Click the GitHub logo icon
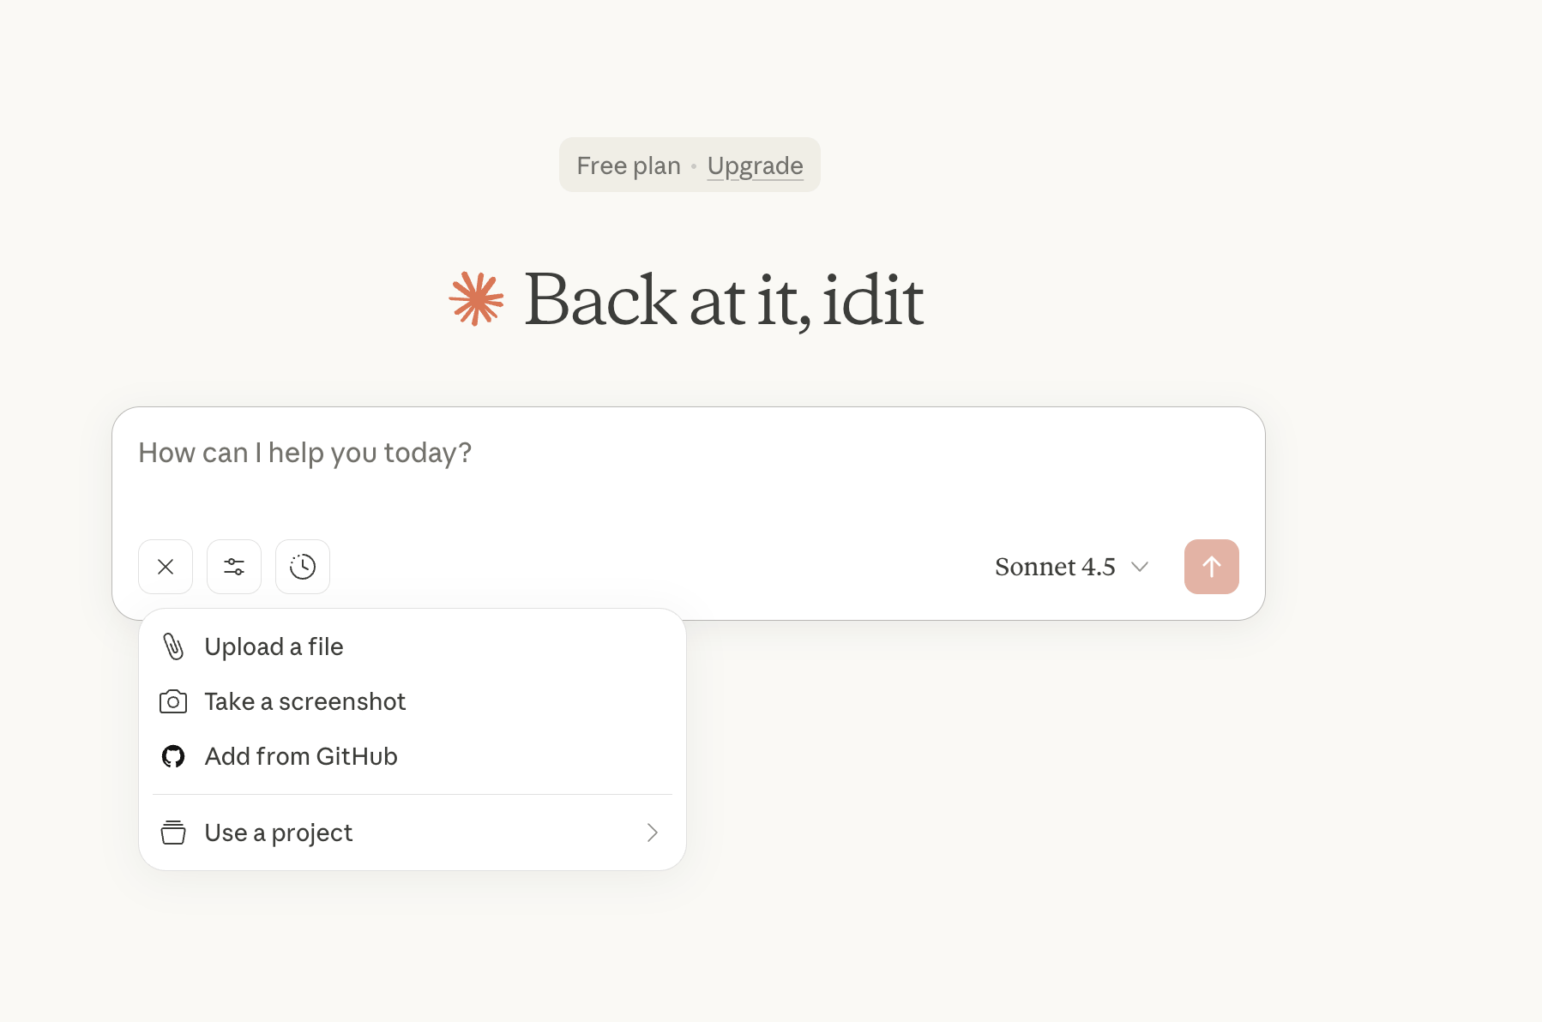This screenshot has width=1542, height=1022. (173, 756)
